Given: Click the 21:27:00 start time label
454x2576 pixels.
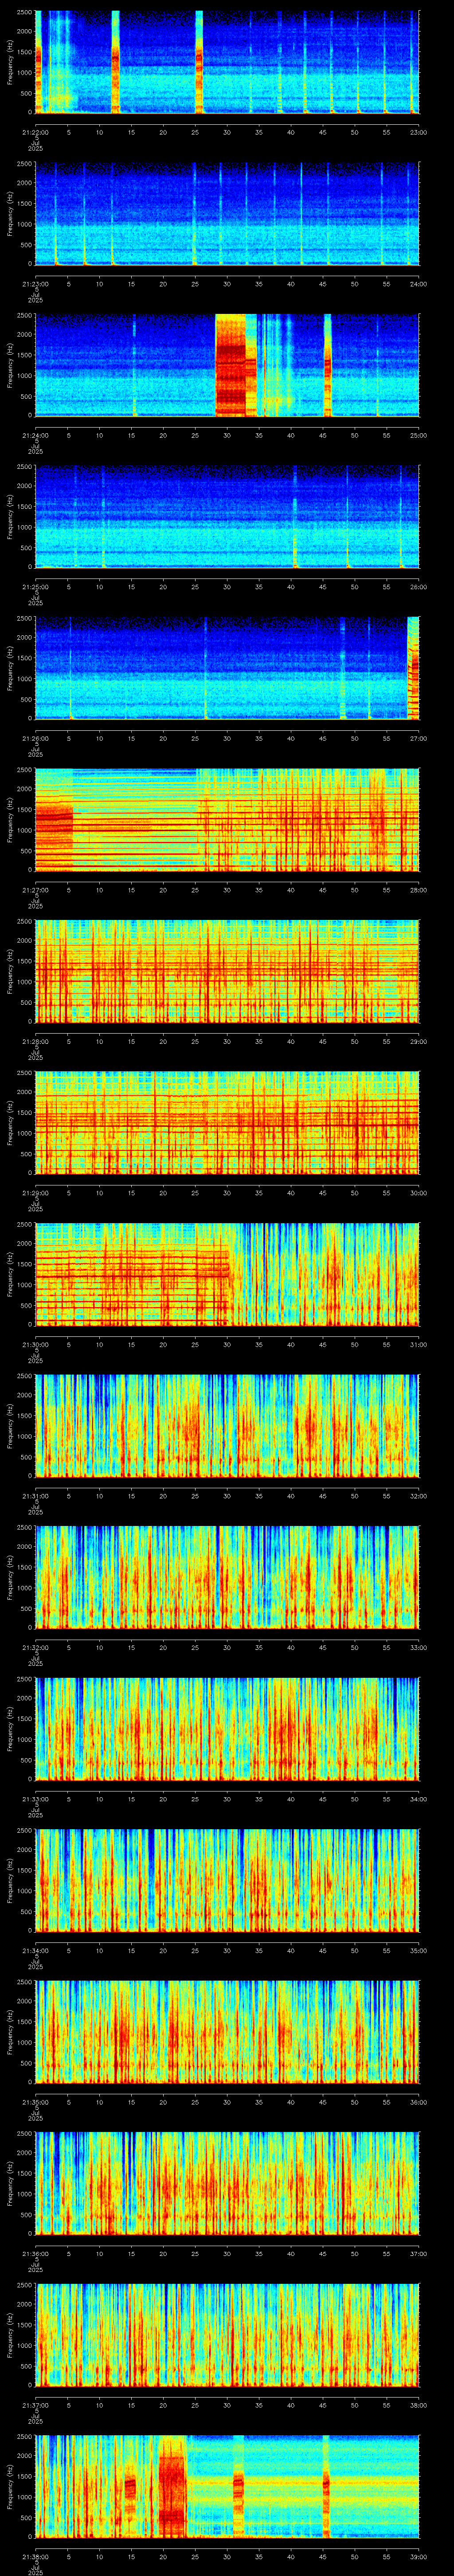Looking at the screenshot, I should pyautogui.click(x=35, y=890).
